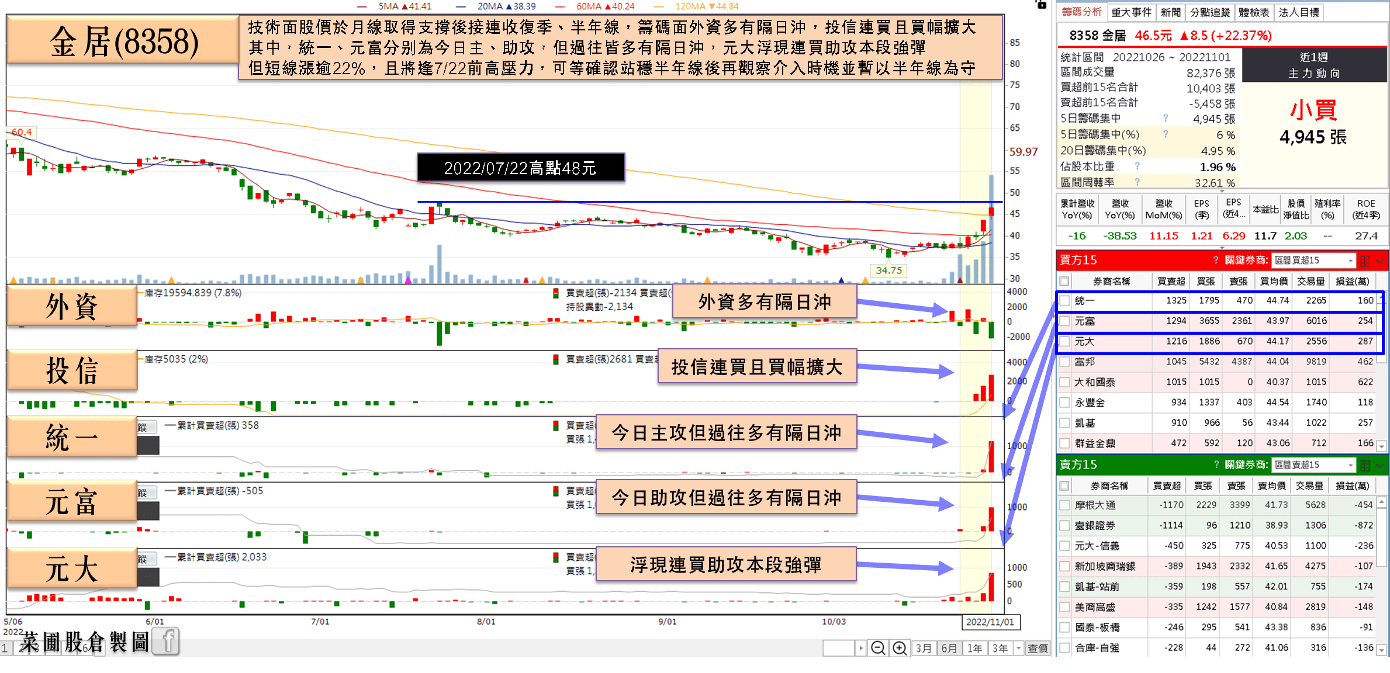Image resolution: width=1390 pixels, height=673 pixels.
Task: Toggle the select-all checkbox in the 買方15 table header
Action: (x=1064, y=281)
